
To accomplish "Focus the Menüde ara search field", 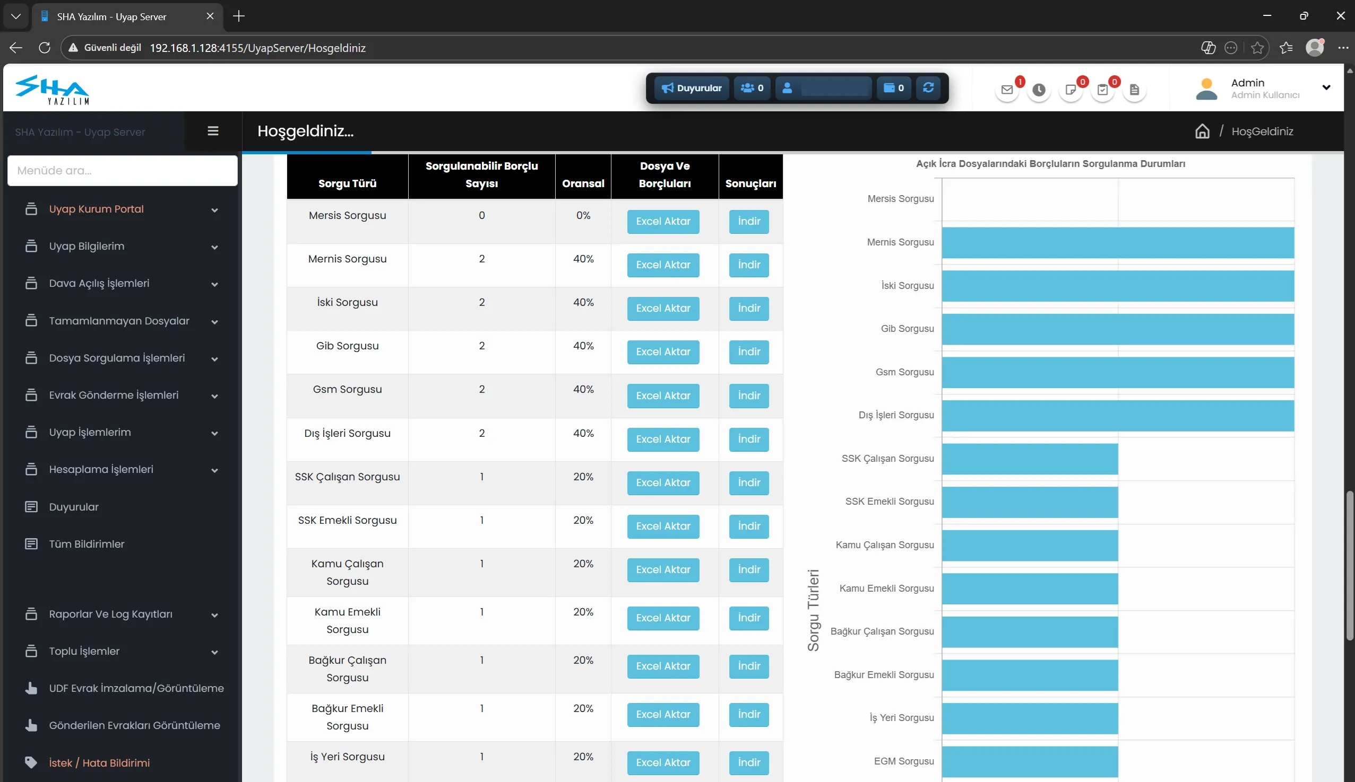I will click(x=122, y=171).
